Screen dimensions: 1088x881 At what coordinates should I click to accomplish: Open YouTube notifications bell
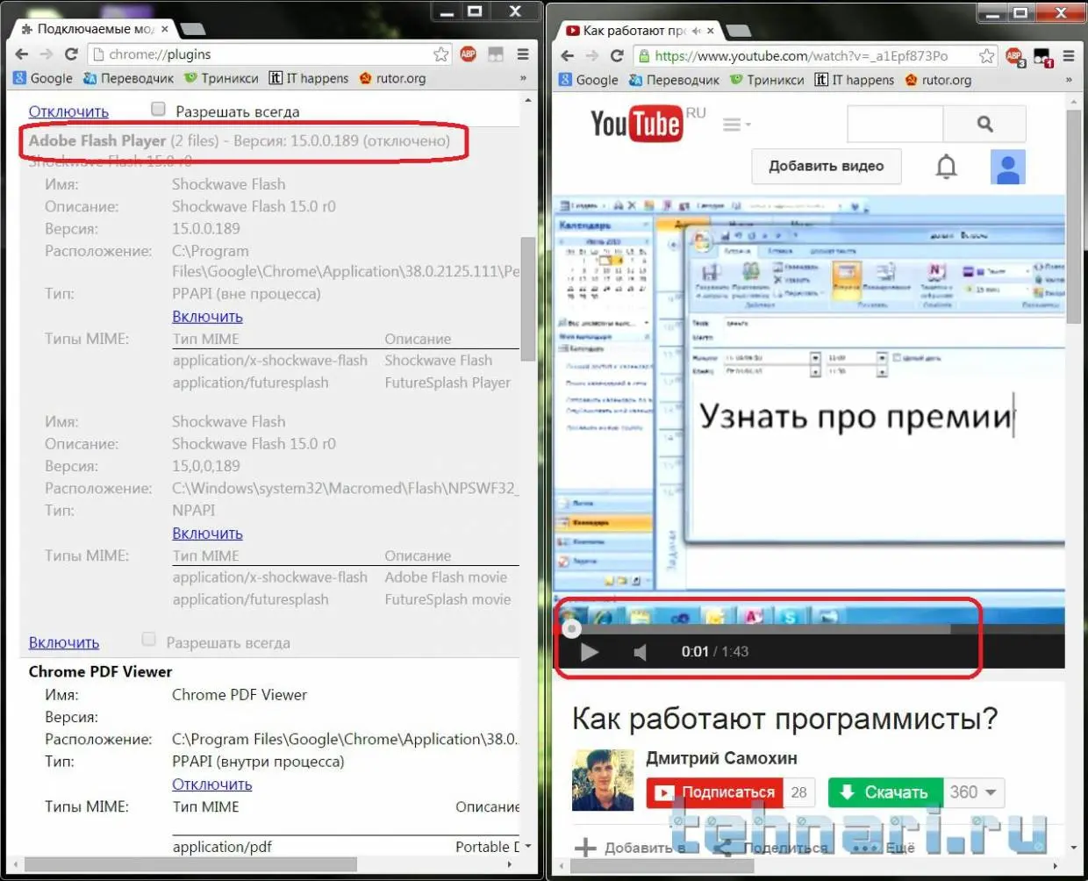click(x=946, y=167)
